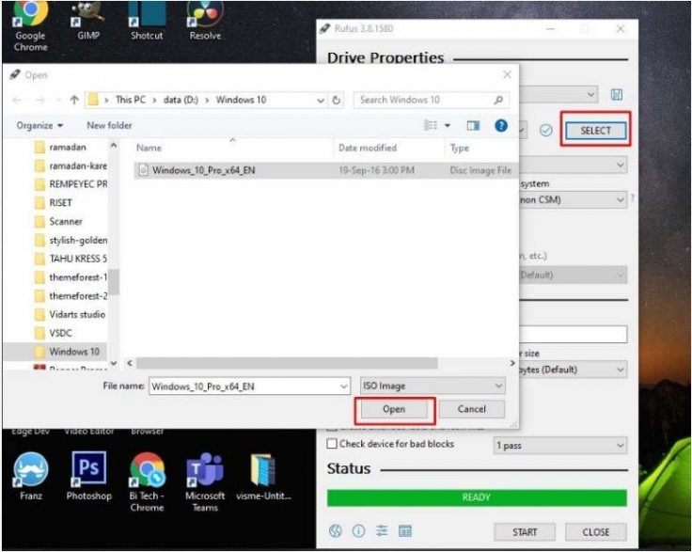Open Rufus application settings sliders icon
692x552 pixels.
point(381,531)
